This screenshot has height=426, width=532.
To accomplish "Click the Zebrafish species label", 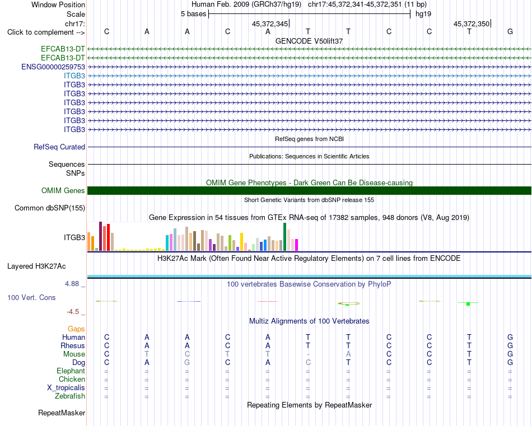I will tap(70, 396).
